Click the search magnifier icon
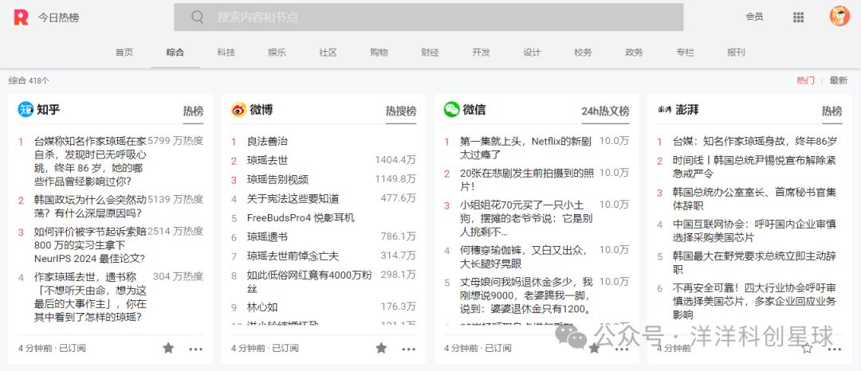861x371 pixels. [x=198, y=17]
